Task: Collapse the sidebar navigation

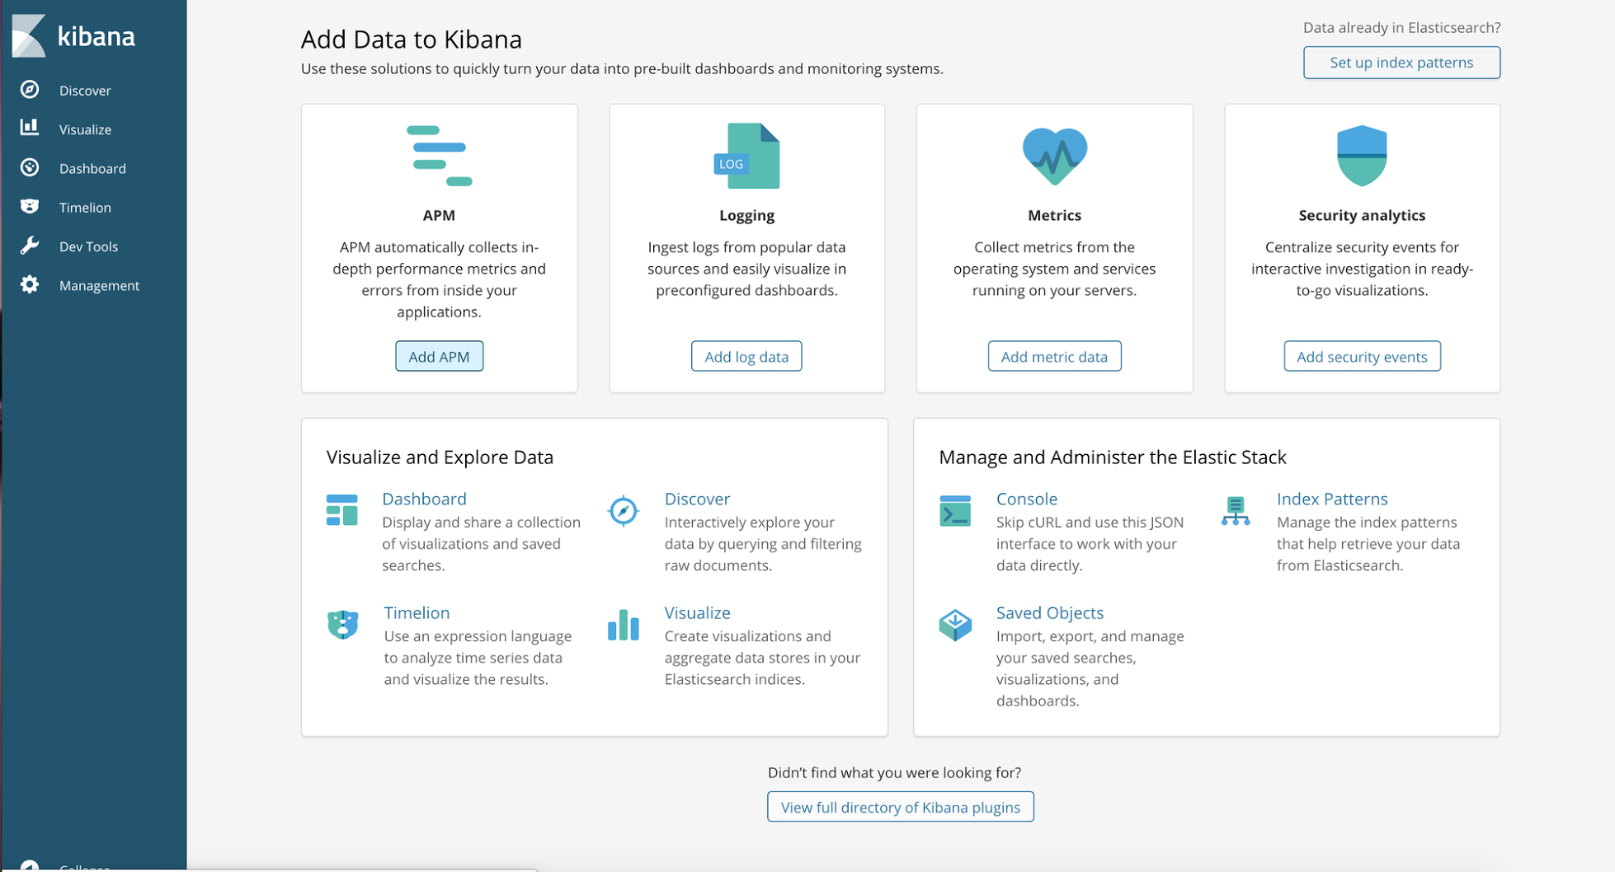Action: pos(30,865)
